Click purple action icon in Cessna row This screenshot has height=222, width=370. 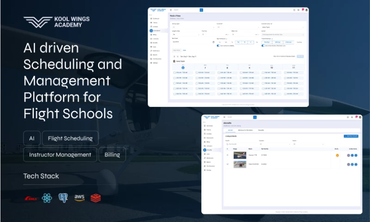pyautogui.click(x=349, y=155)
